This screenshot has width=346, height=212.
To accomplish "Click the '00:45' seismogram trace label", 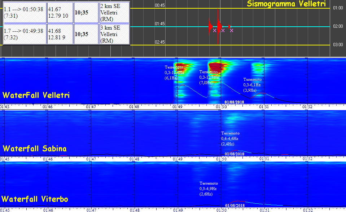I will (160, 5).
